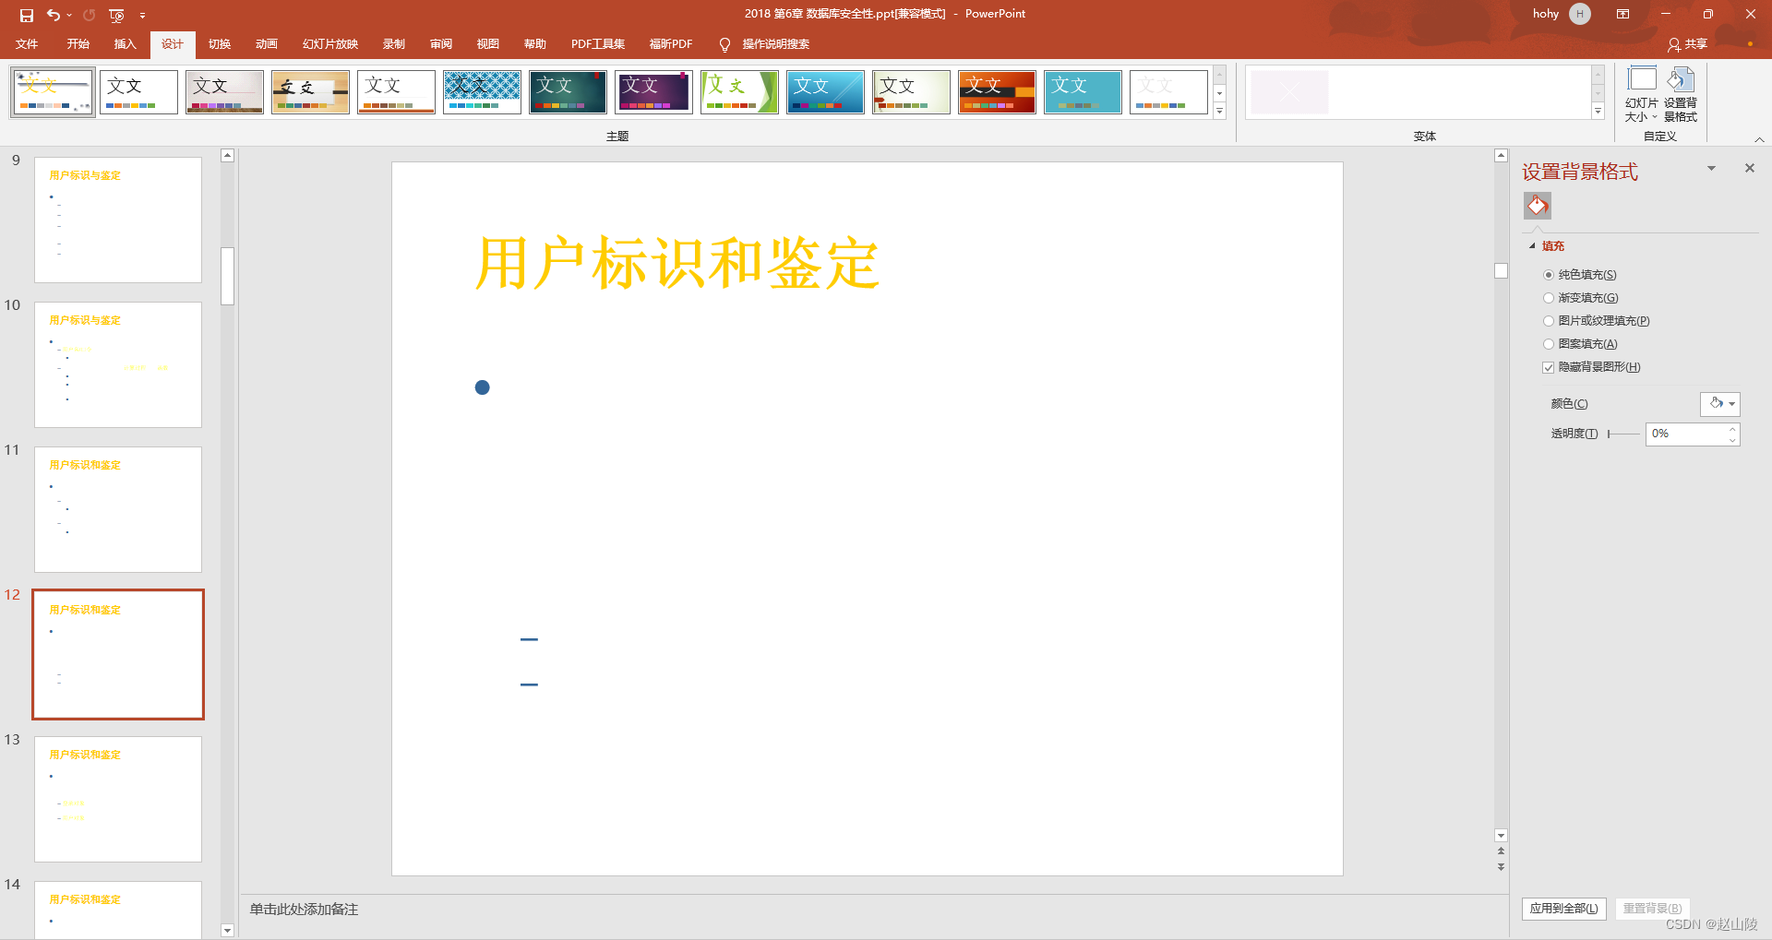
Task: Open the PDF Tools tab
Action: (x=598, y=44)
